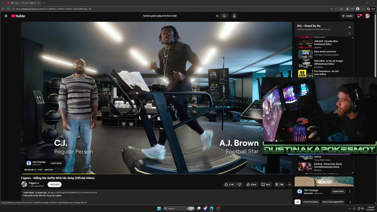Open the Windows Start menu
The height and width of the screenshot is (212, 377).
click(x=159, y=208)
